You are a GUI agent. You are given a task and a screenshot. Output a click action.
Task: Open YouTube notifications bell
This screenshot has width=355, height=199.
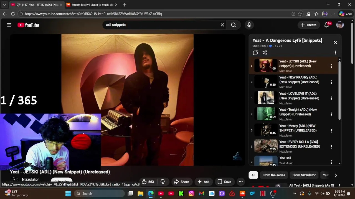click(x=327, y=25)
